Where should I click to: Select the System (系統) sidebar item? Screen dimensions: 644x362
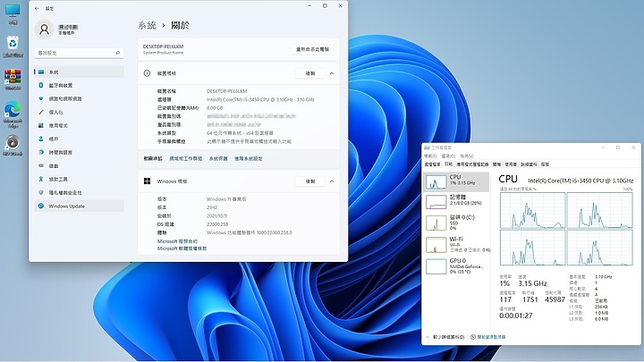click(79, 72)
